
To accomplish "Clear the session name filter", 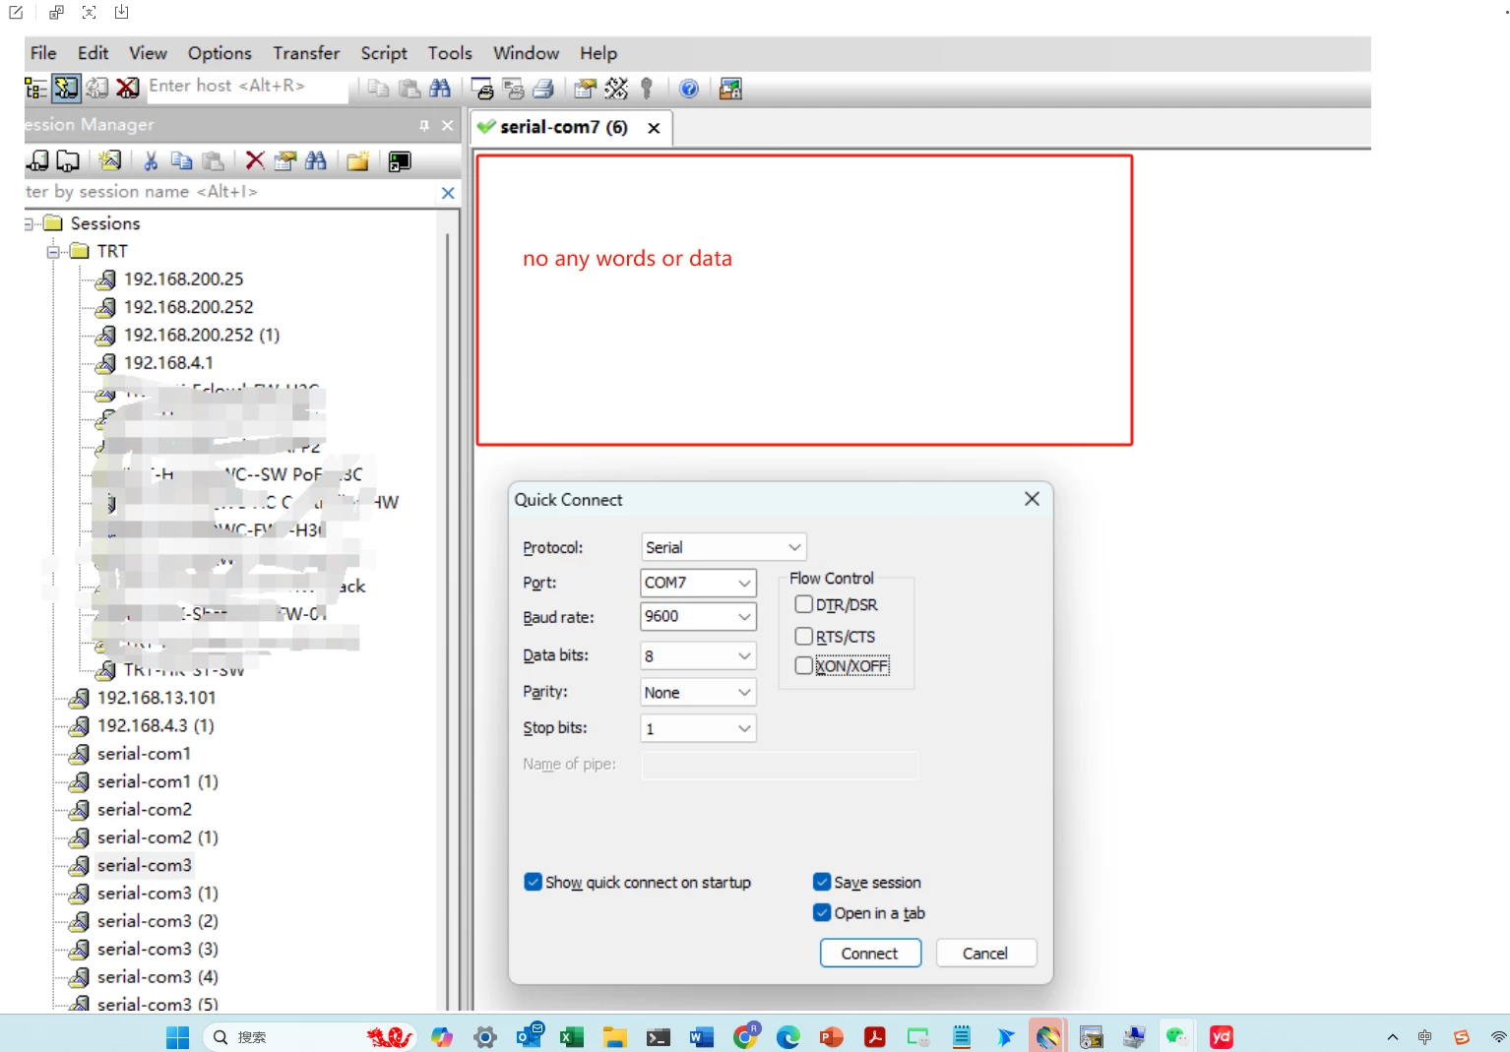I will click(x=448, y=193).
